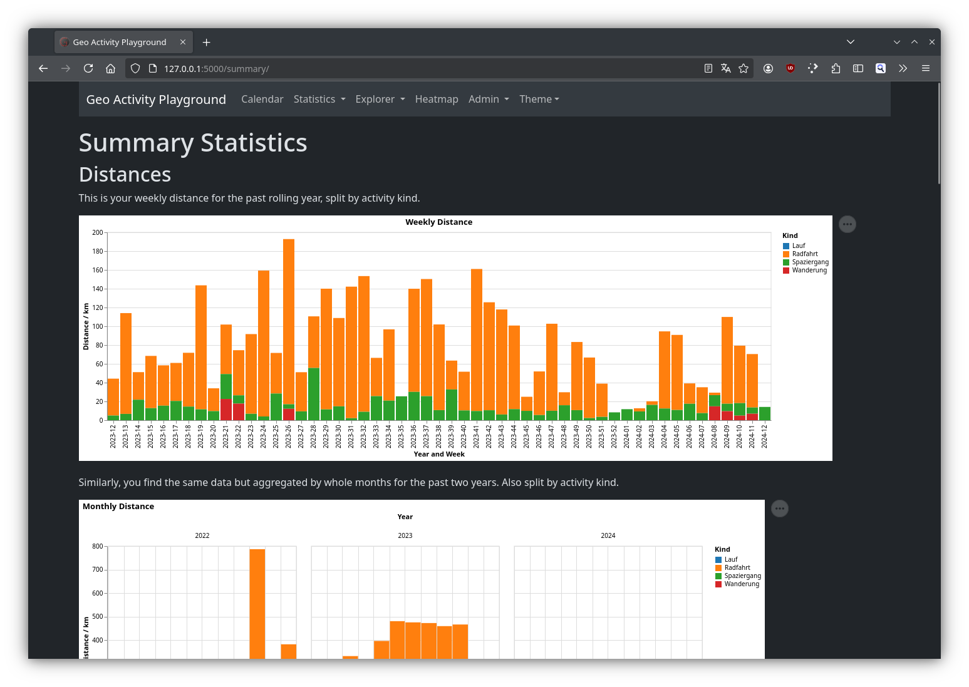Open the browser hamburger menu
Viewport: 969px width, 687px height.
[926, 68]
